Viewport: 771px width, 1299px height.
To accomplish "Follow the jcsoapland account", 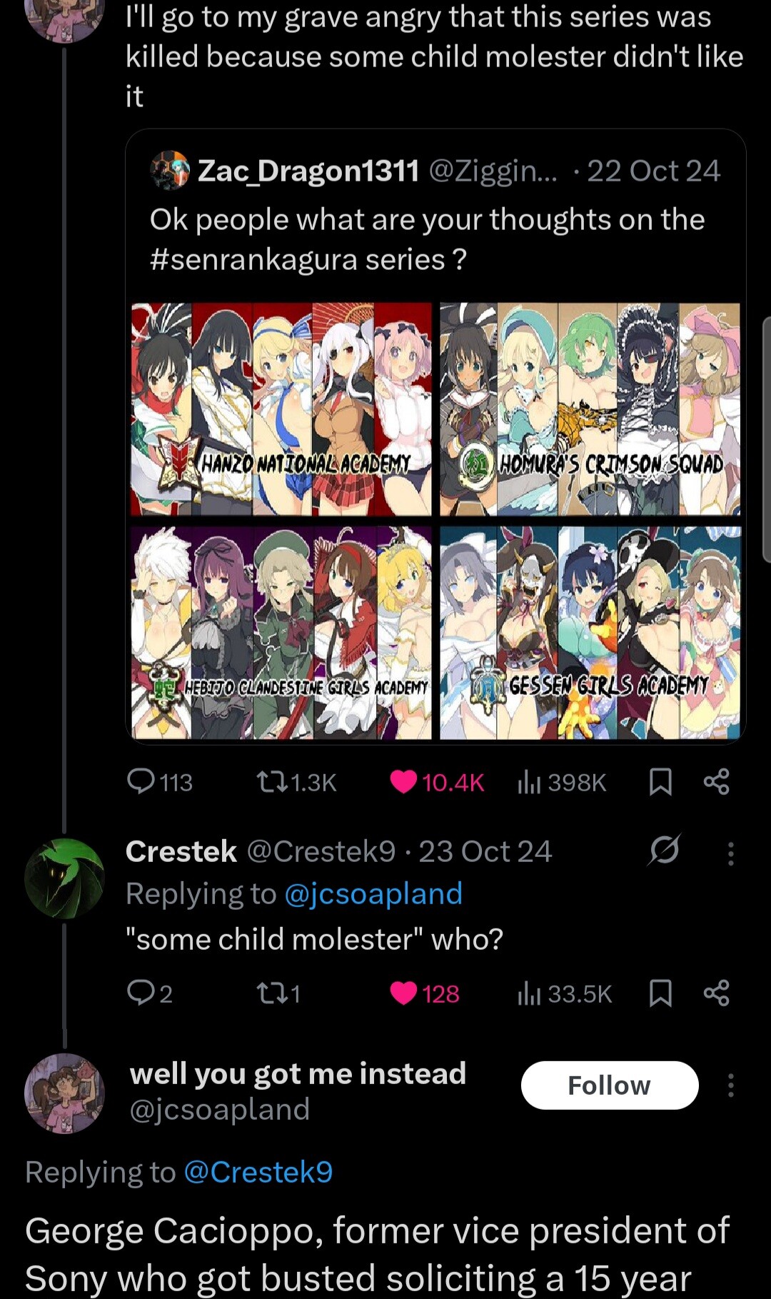I will tap(608, 1085).
